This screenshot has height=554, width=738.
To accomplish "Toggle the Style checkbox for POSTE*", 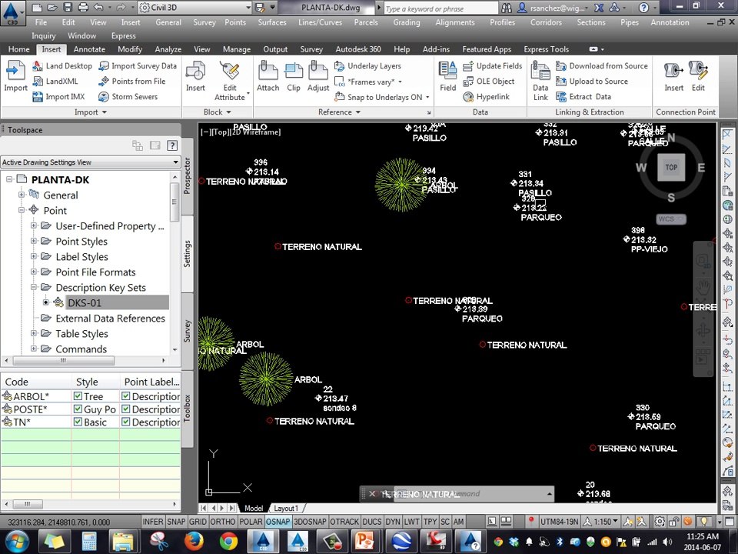I will 78,409.
